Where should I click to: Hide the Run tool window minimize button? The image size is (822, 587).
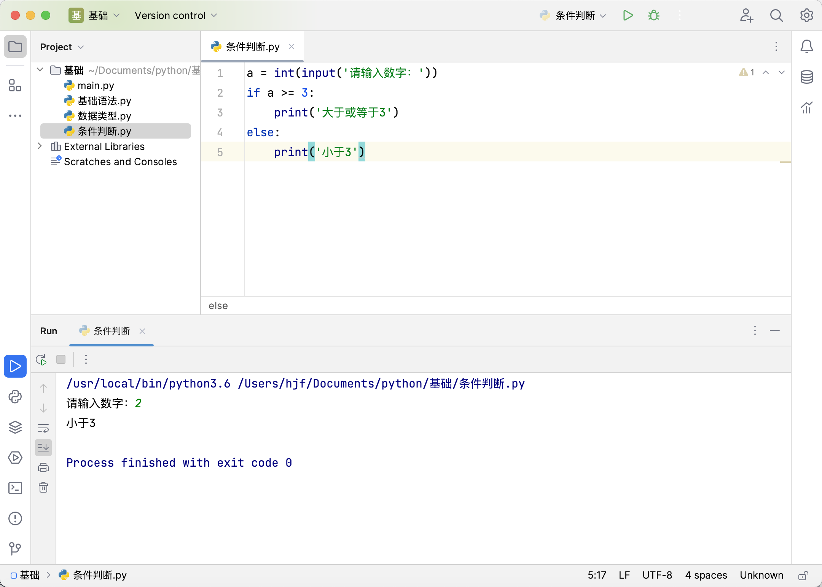tap(775, 330)
